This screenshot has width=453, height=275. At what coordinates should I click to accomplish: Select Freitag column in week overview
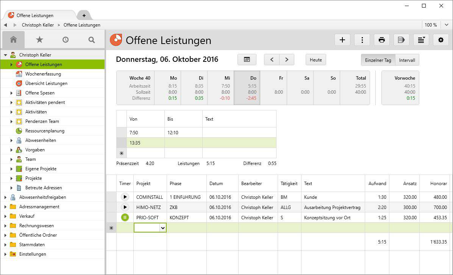pyautogui.click(x=273, y=88)
